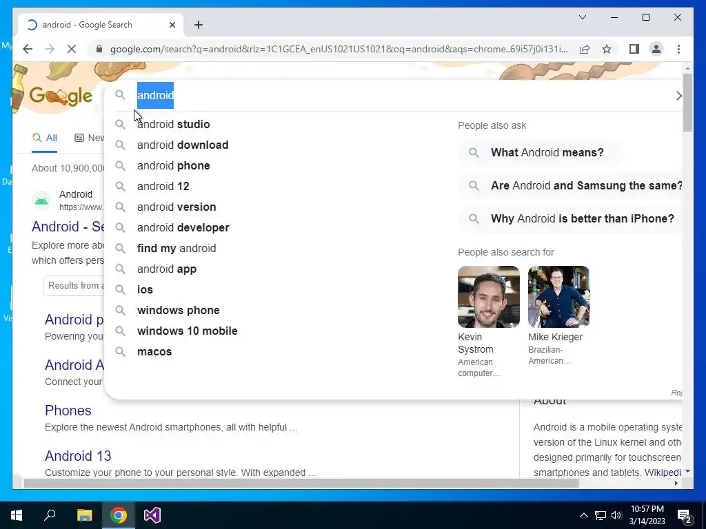Viewport: 706px width, 529px height.
Task: Choose the 'macos' suggestion
Action: [154, 352]
